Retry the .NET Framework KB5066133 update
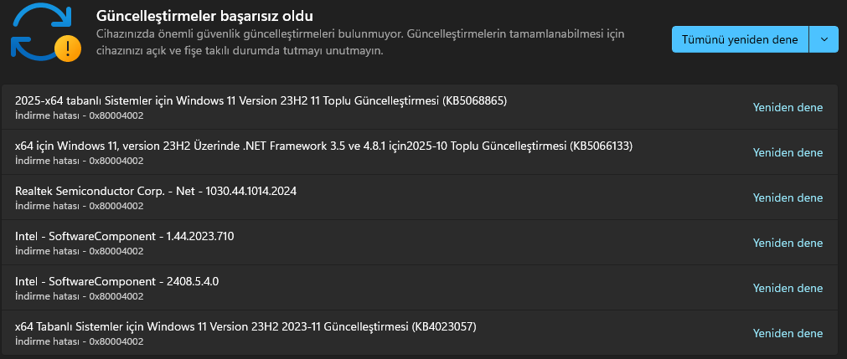The height and width of the screenshot is (359, 847). coord(788,153)
